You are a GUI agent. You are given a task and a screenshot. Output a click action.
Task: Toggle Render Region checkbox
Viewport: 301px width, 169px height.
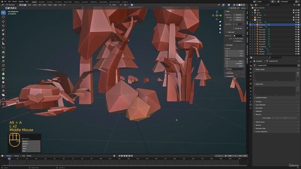(234, 28)
